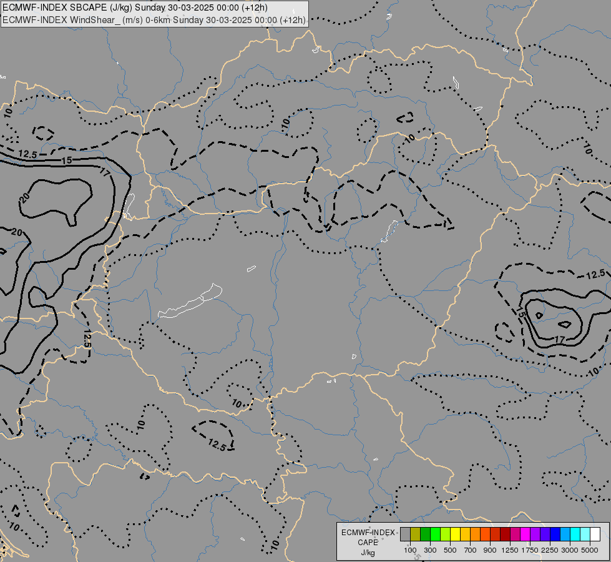Click the 2250 value on legend scale

point(550,550)
